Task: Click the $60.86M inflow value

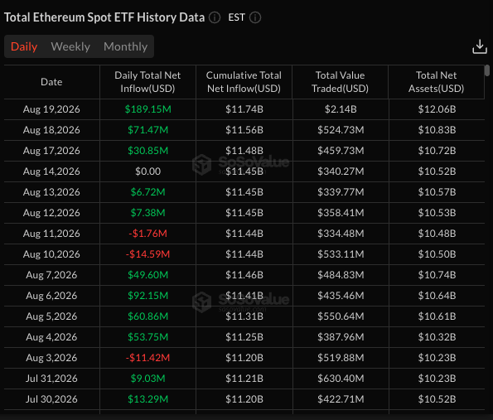Action: 147,317
